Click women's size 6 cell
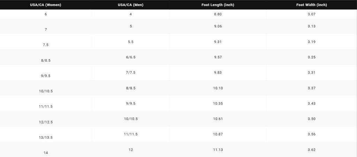Viewport: 357px width, 157px height. click(46, 14)
